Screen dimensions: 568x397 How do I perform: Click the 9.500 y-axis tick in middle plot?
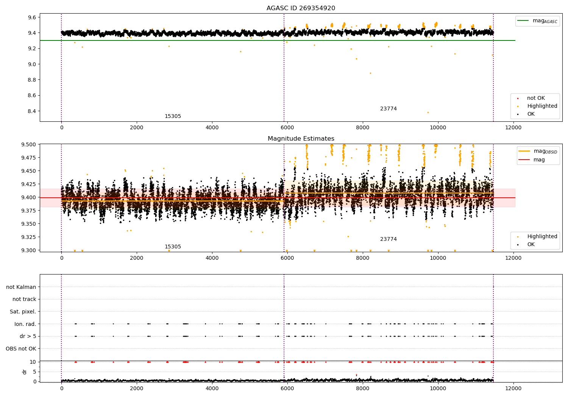tap(29, 144)
